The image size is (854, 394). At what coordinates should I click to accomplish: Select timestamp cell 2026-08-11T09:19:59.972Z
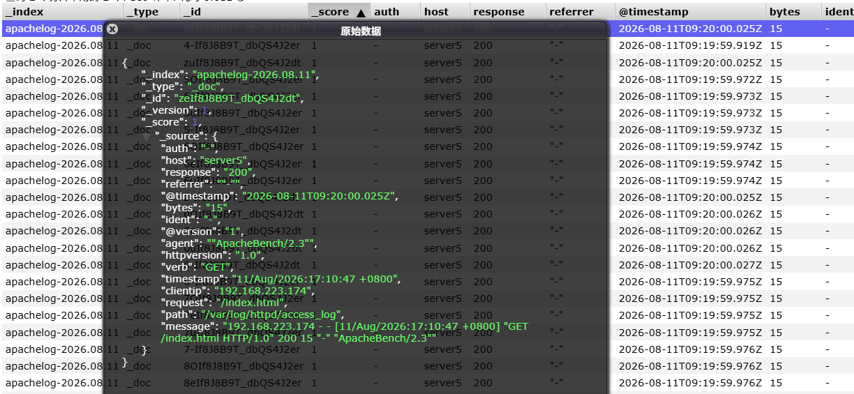click(x=690, y=79)
